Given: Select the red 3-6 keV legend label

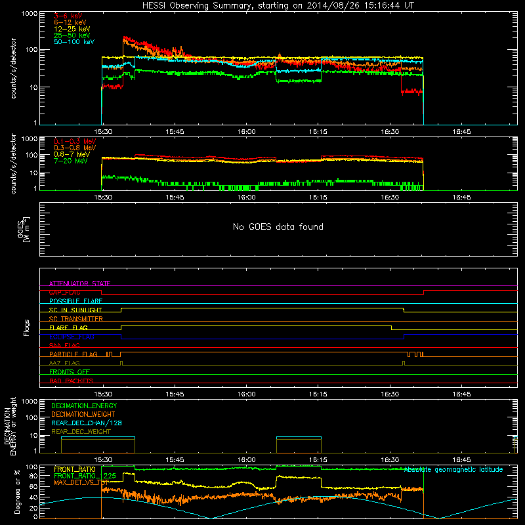Looking at the screenshot, I should click(x=68, y=16).
